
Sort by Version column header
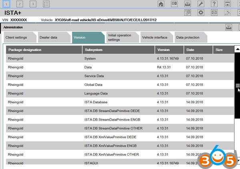click(169, 50)
